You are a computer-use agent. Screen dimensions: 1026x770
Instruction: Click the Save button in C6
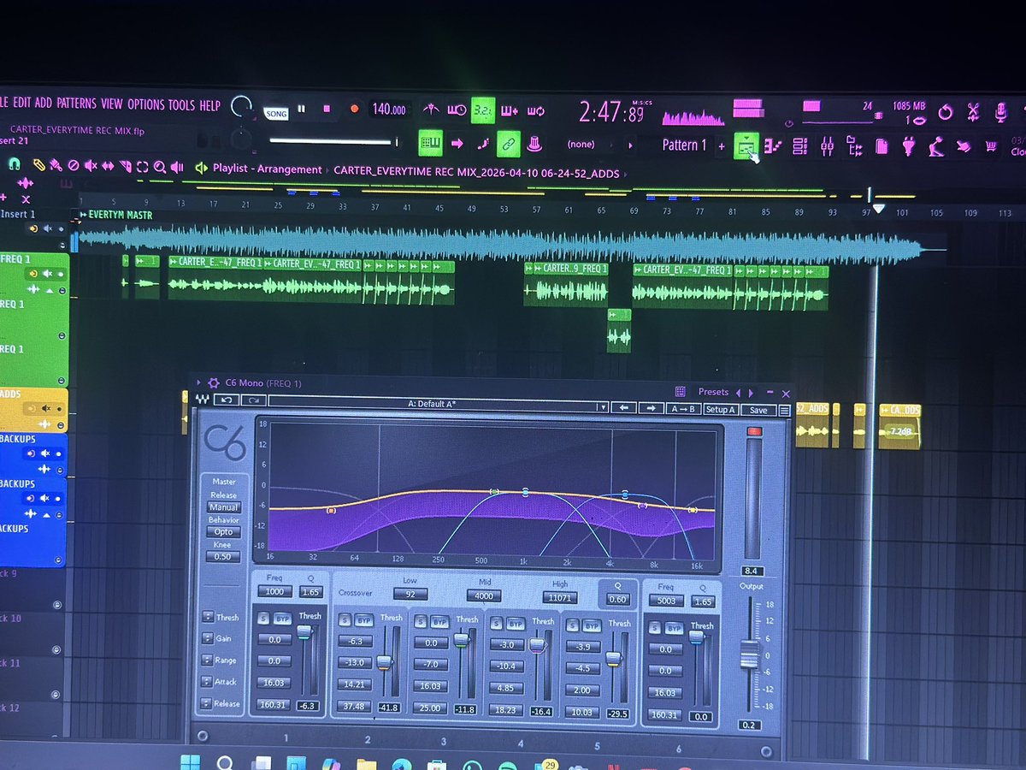click(x=758, y=411)
